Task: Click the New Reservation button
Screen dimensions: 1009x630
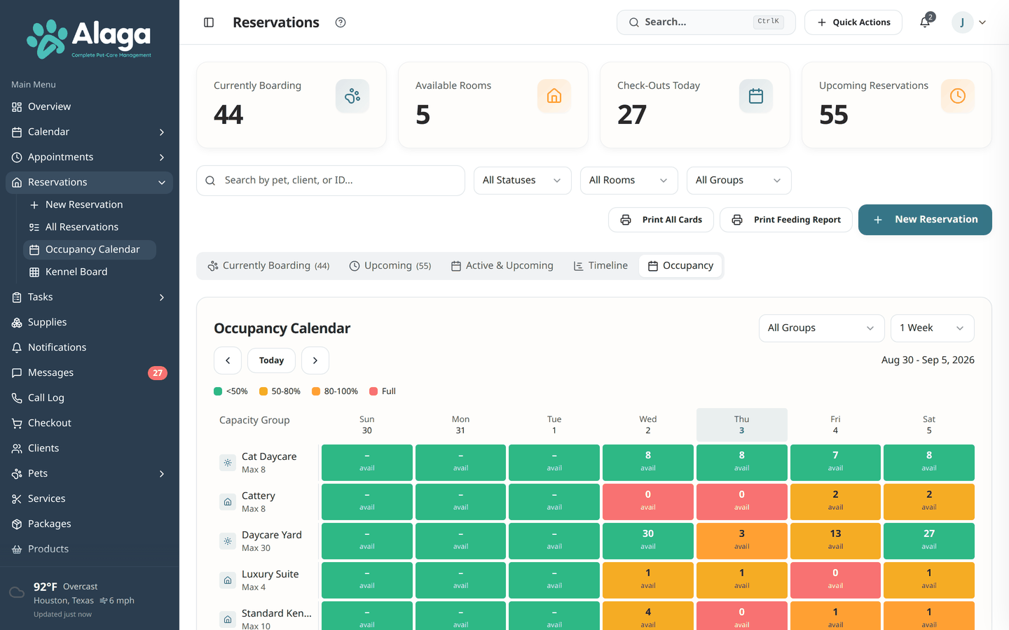Action: [x=925, y=220]
